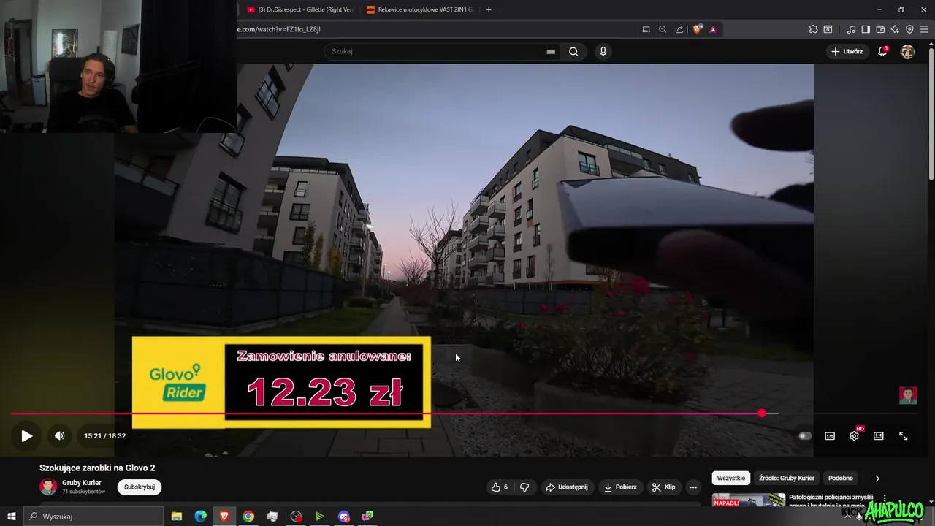Click the Gruby Kurier channel avatar
This screenshot has width=935, height=526.
coord(48,487)
